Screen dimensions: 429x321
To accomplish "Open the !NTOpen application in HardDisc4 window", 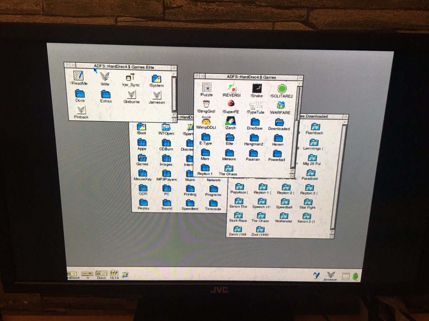I will coord(166,127).
